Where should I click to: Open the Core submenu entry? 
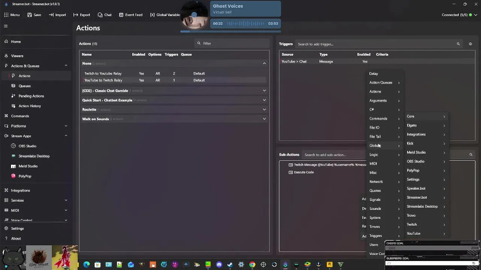coord(426,116)
